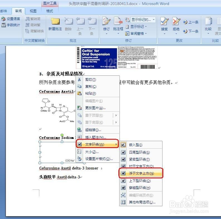Select Top and Bottom wrapping (上下型环绕)

(141, 181)
